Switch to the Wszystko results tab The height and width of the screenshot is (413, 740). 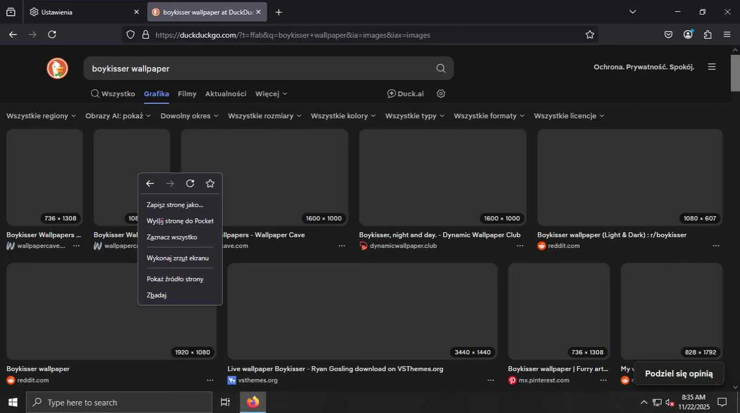[x=113, y=94]
